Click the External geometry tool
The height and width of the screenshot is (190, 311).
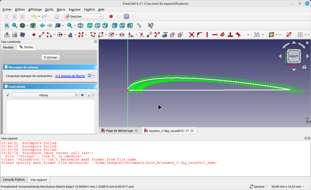(165, 35)
